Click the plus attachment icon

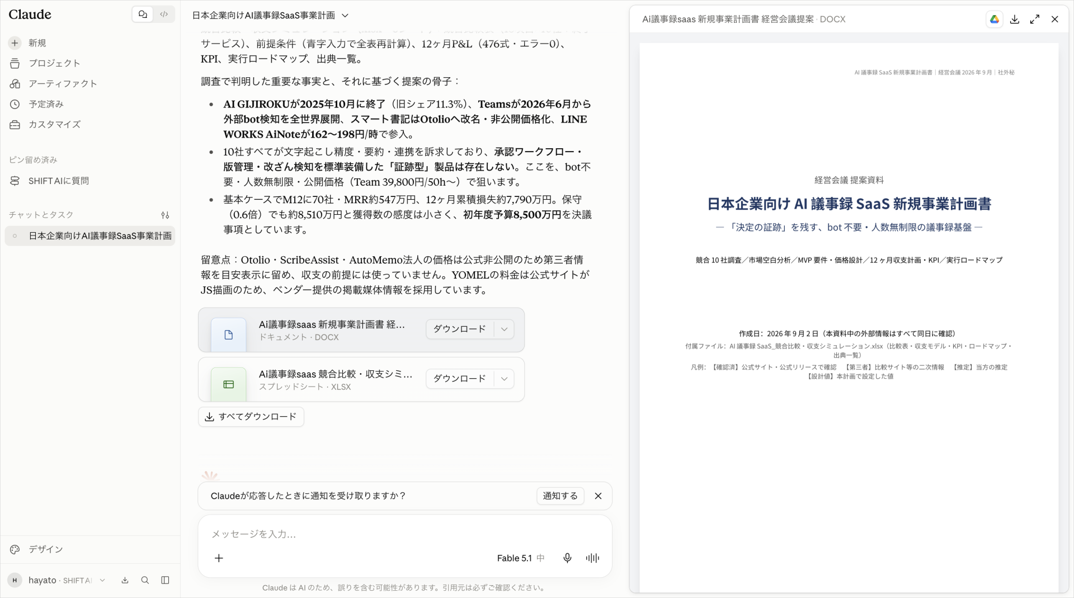click(219, 558)
